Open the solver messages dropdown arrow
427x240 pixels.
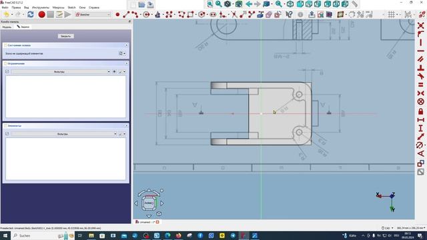(x=125, y=53)
